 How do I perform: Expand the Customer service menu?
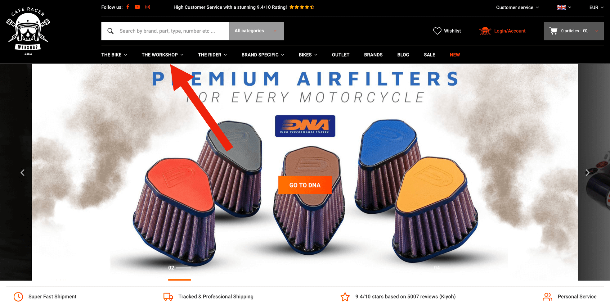(x=517, y=7)
